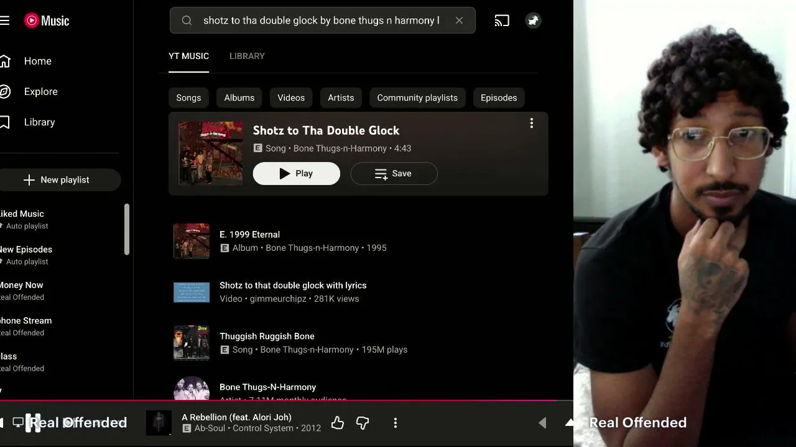The height and width of the screenshot is (447, 796).
Task: Like the currently playing song
Action: pos(338,423)
